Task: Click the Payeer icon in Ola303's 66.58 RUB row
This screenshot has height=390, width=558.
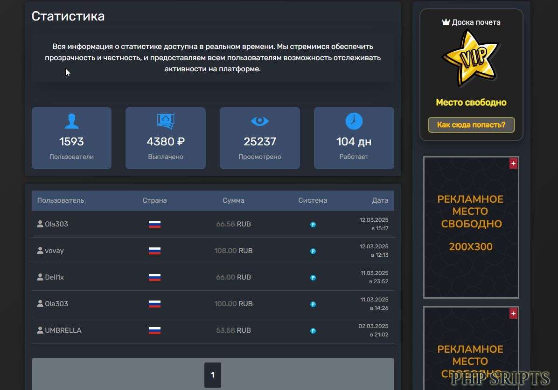Action: point(313,224)
